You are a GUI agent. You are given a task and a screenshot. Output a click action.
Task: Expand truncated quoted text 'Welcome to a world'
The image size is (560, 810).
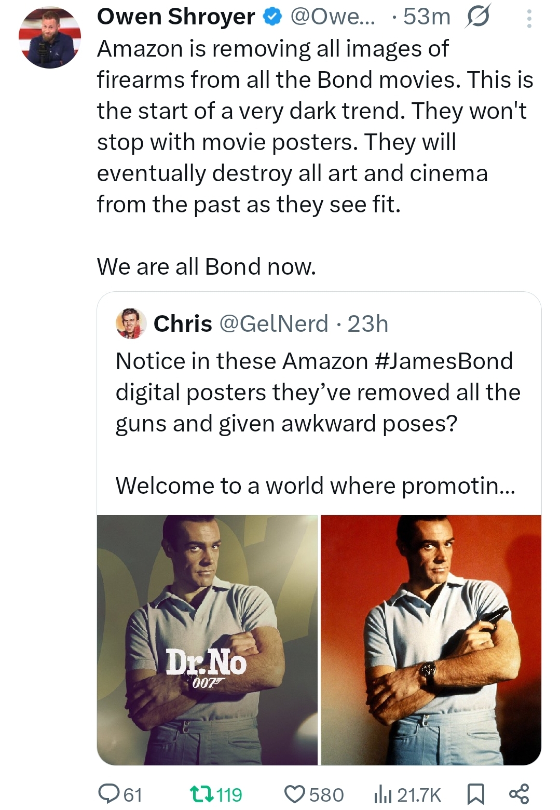point(315,485)
